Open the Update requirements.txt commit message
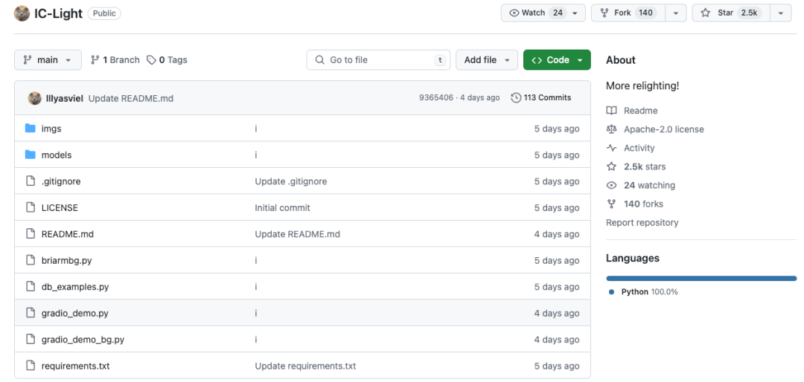The height and width of the screenshot is (382, 804). pyautogui.click(x=306, y=366)
